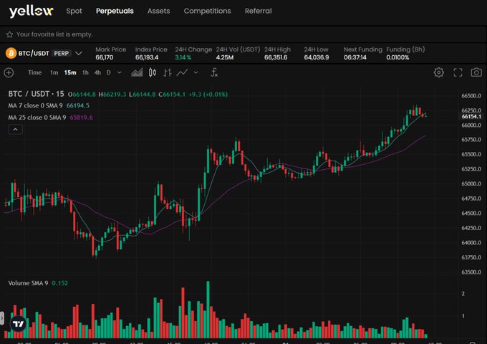Click the 24H Vol value 4.25M

pos(225,57)
